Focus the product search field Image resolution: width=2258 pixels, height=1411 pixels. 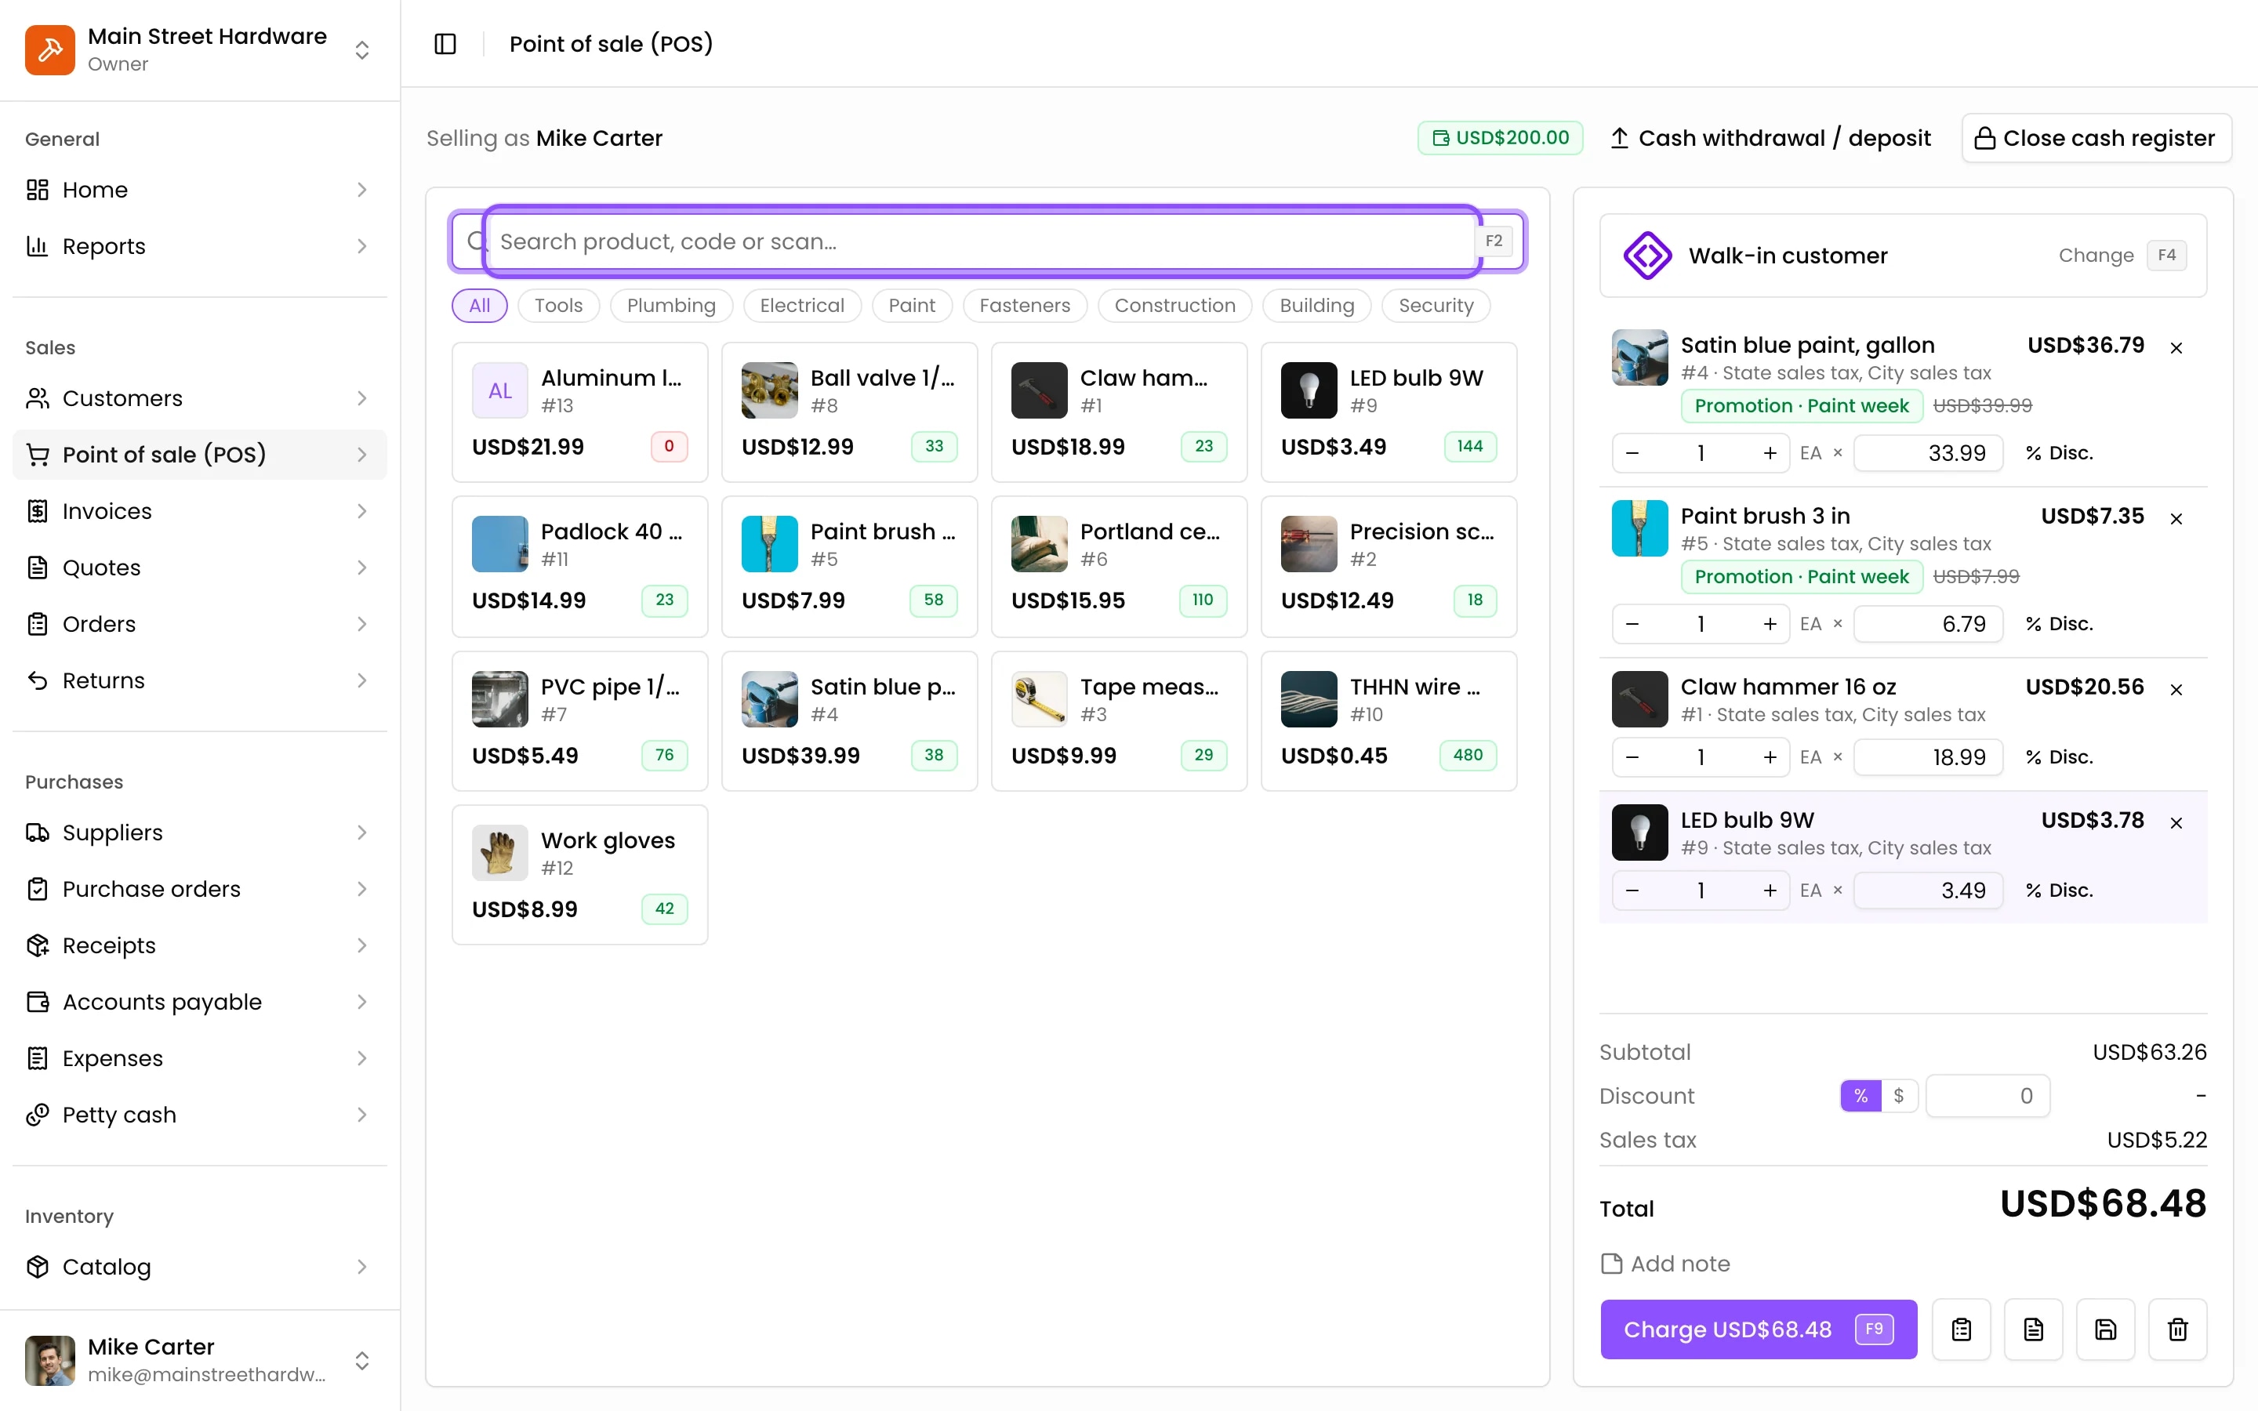point(987,241)
